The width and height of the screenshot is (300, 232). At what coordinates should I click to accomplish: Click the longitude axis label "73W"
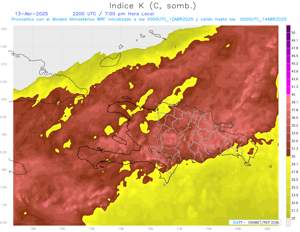coord(121,228)
